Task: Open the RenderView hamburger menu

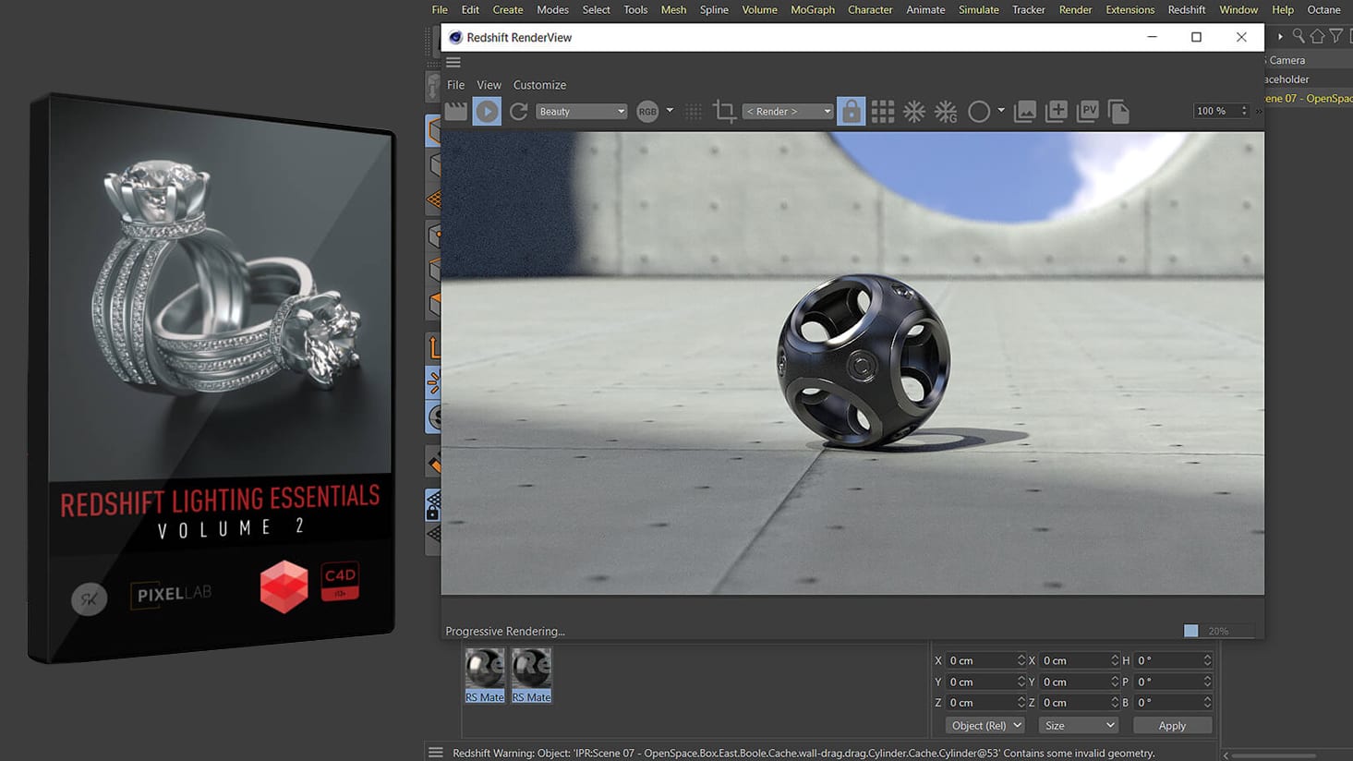Action: (x=453, y=63)
